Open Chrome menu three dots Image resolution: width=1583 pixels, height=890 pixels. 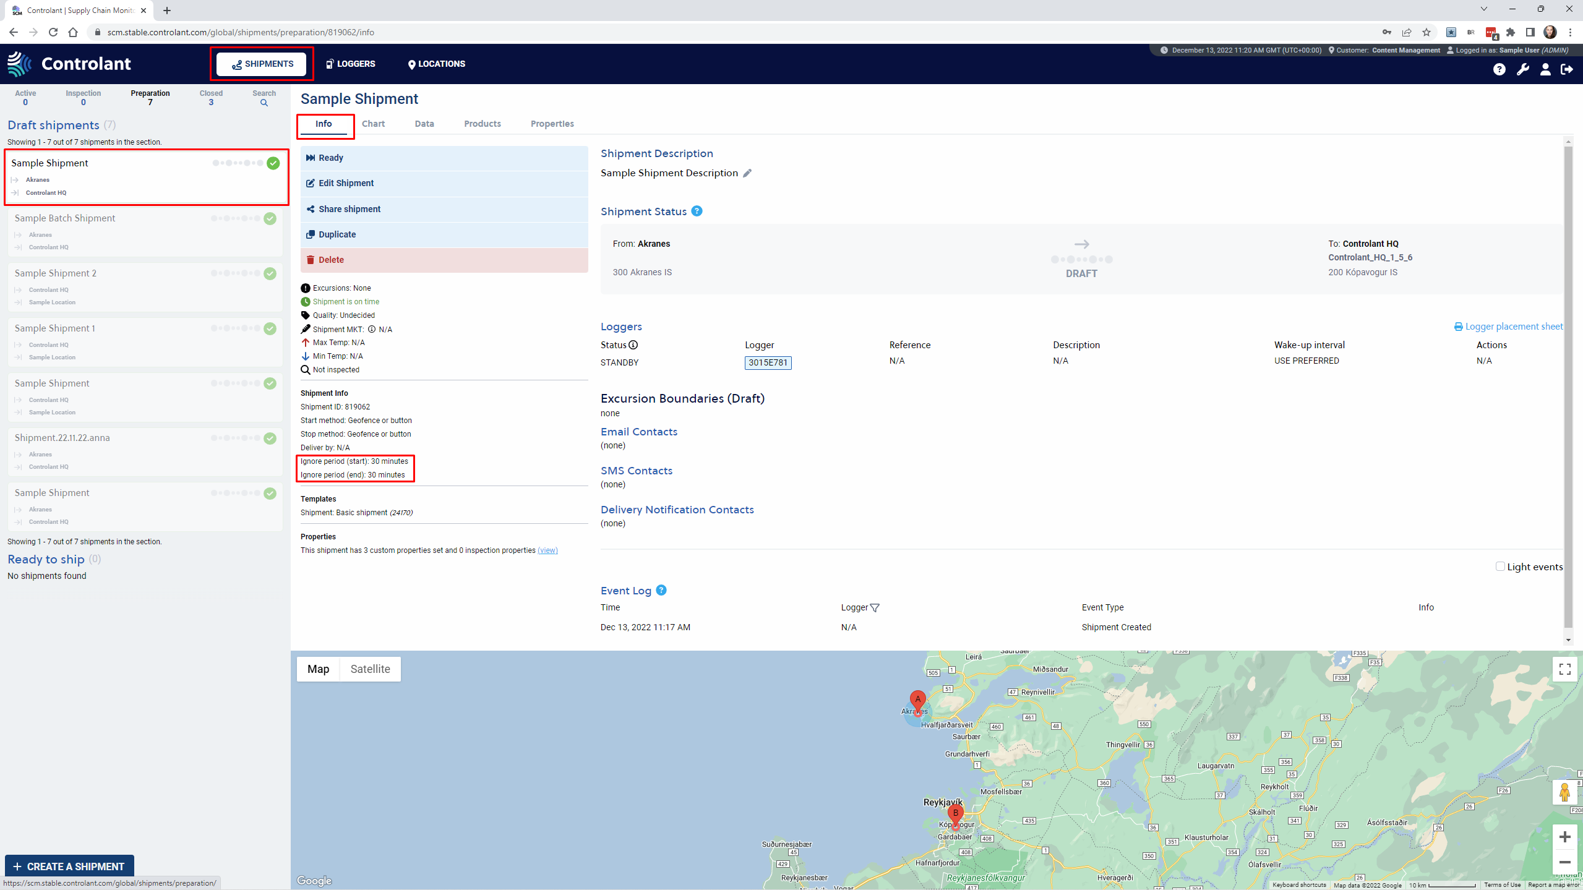pos(1570,32)
